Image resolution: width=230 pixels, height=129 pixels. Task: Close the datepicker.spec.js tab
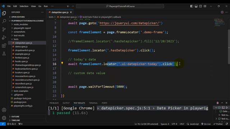click(71, 12)
